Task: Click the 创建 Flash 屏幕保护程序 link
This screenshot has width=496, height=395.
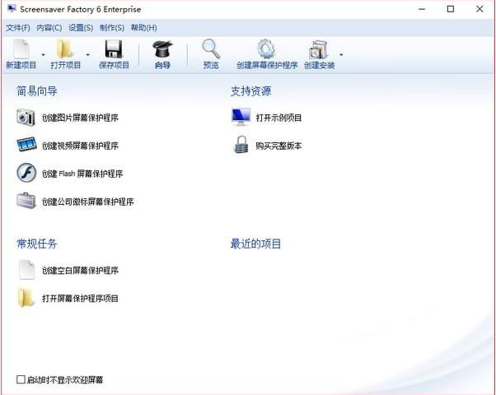Action: 82,174
